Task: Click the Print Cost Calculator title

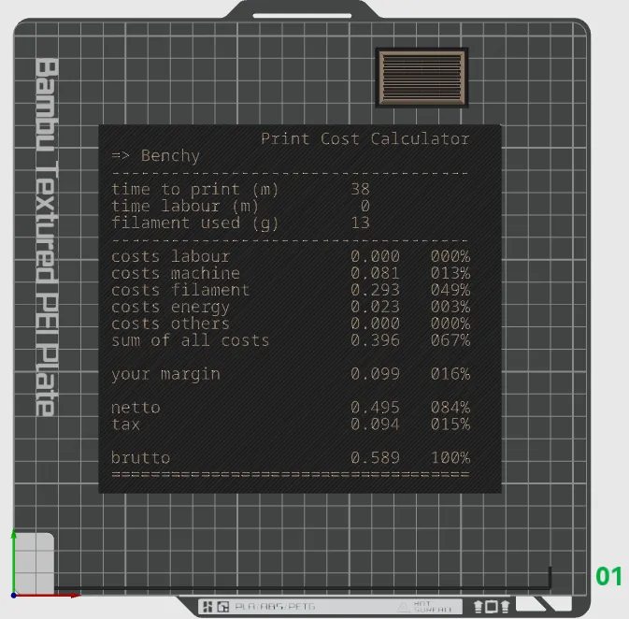Action: pyautogui.click(x=365, y=139)
